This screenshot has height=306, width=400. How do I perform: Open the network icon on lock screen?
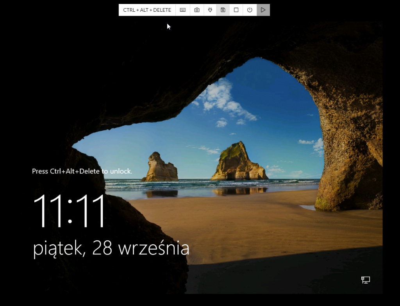(366, 280)
